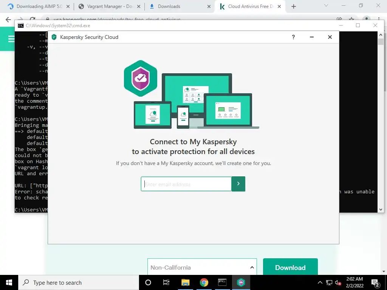Open the Windows Start menu
This screenshot has height=290, width=387.
pos(9,282)
